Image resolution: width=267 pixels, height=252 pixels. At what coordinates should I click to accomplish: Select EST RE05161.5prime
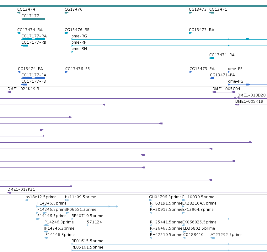click(x=87, y=247)
